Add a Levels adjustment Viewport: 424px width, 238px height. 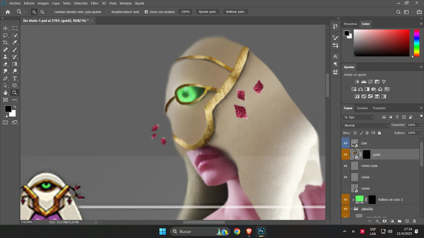[x=364, y=82]
